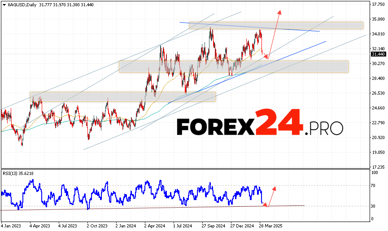Screen dimensions: 388x231
Task: Select the upper resistance zone near 35.00
Action: click(276, 26)
